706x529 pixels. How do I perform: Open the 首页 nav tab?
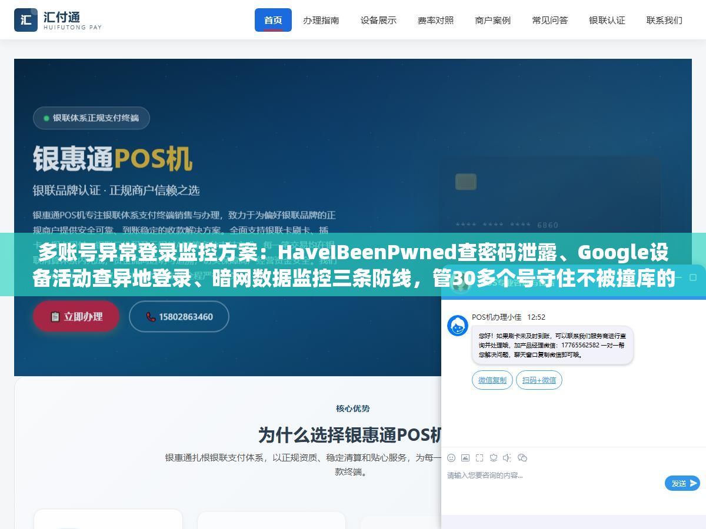click(x=273, y=20)
